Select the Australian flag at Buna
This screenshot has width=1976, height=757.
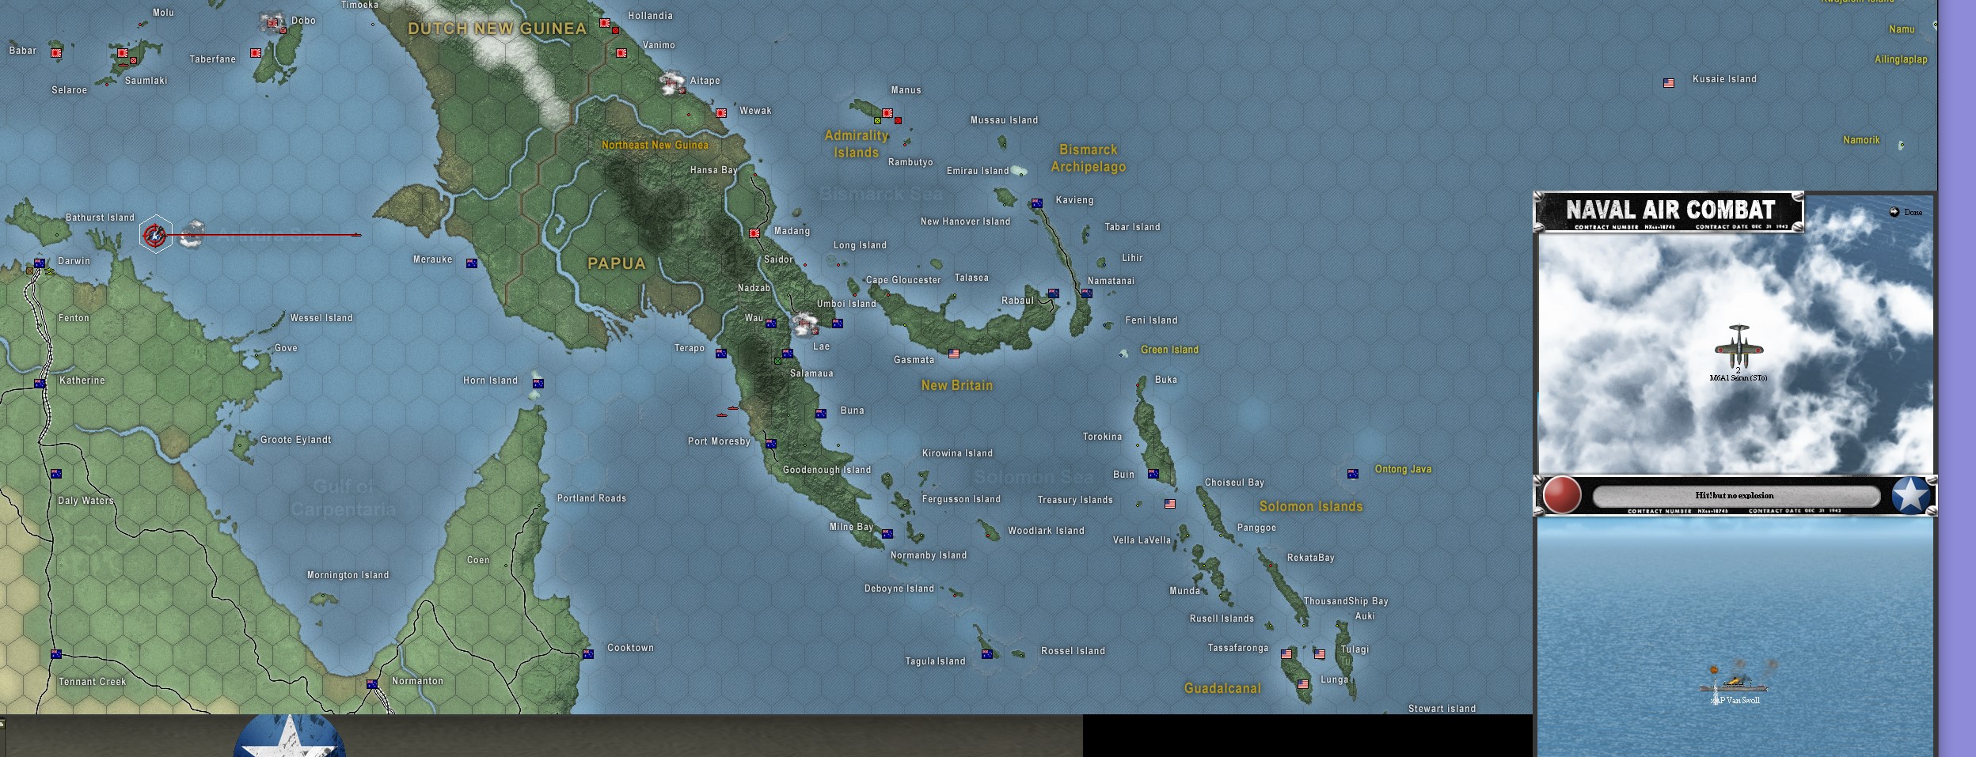tap(821, 414)
